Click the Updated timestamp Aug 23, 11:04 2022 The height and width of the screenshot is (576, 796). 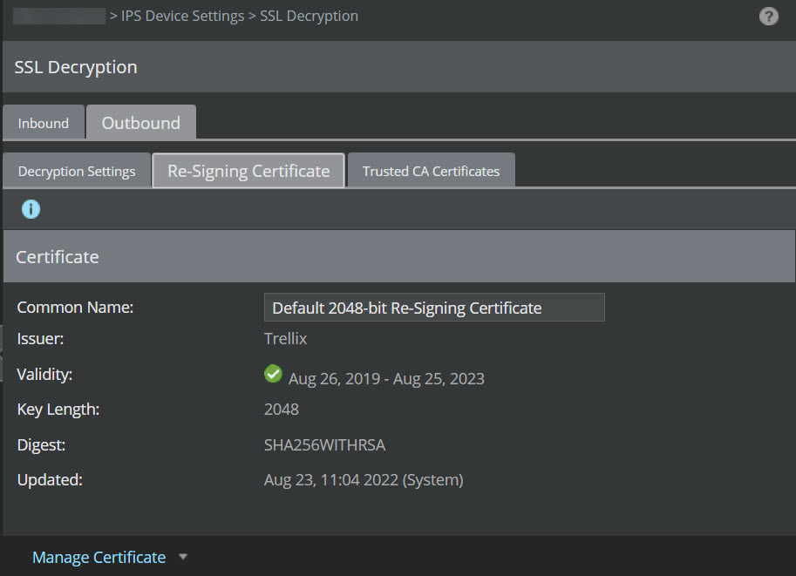[364, 480]
